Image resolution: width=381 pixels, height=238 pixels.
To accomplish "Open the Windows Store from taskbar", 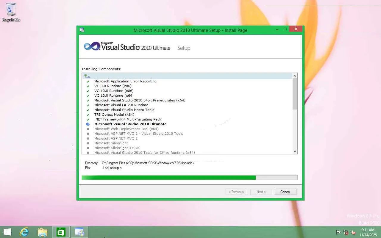I will 61,232.
